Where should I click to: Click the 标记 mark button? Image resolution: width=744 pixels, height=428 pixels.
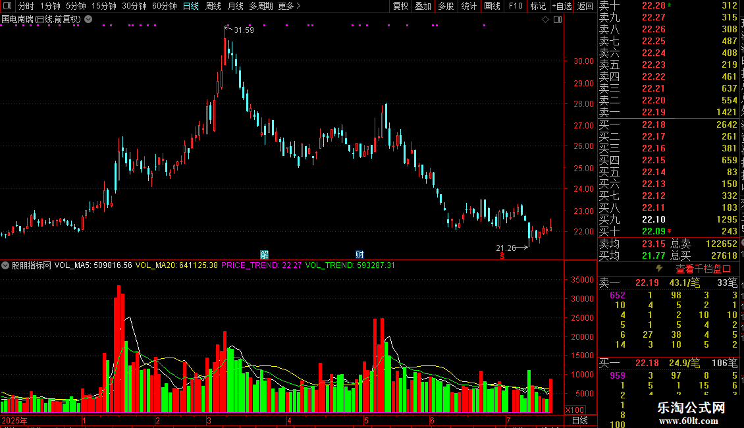pyautogui.click(x=538, y=6)
